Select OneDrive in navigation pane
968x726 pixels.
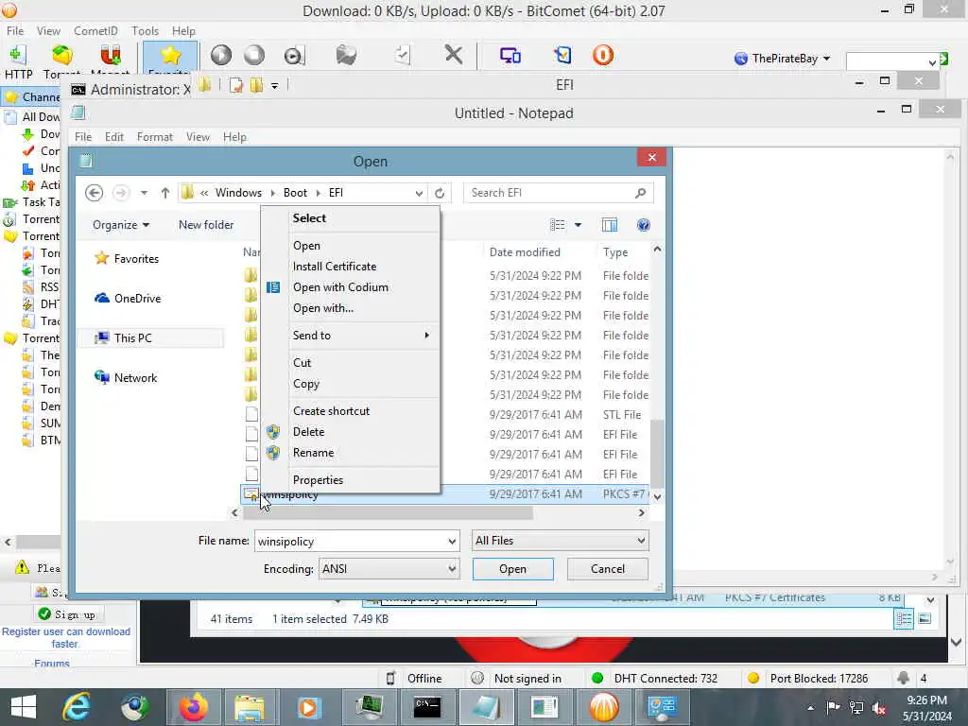click(x=137, y=298)
